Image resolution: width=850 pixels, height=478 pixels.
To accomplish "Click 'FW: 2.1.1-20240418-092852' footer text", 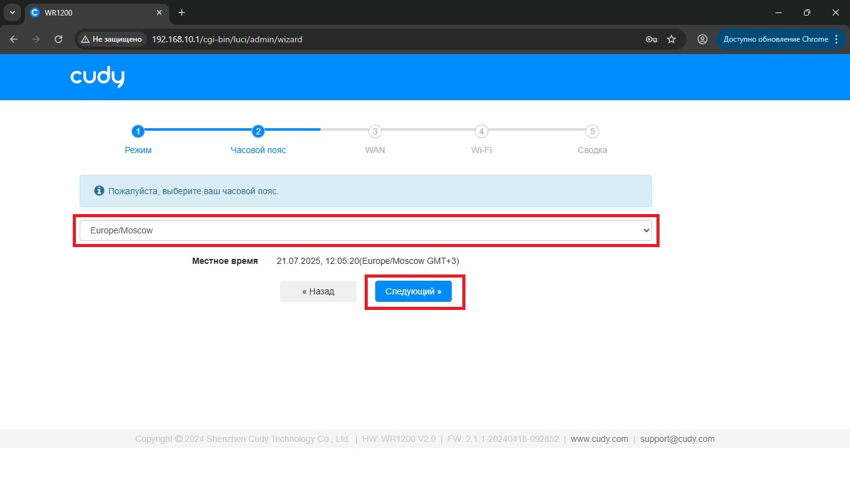I will (x=503, y=439).
